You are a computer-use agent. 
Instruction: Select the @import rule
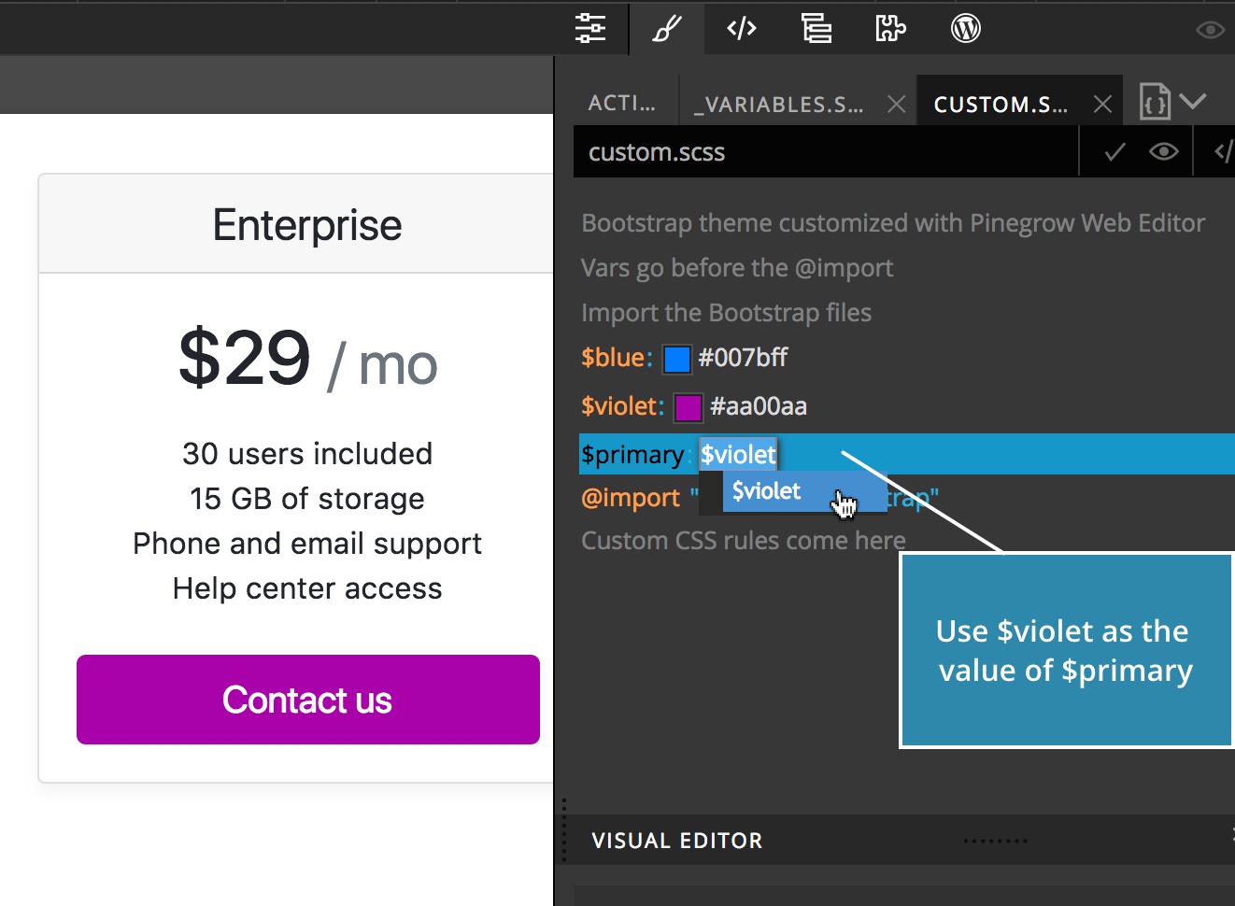coord(631,498)
